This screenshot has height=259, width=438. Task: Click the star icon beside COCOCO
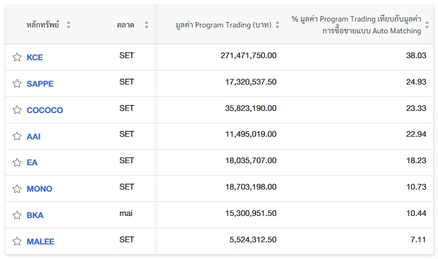pos(17,110)
